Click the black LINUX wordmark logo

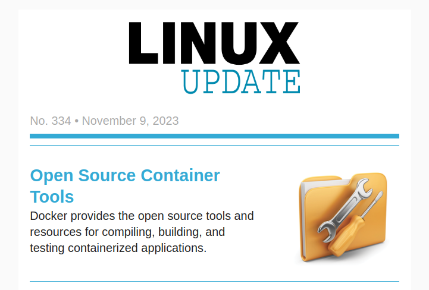click(214, 43)
